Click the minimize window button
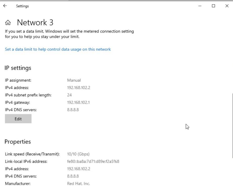233x186 pixels. pyautogui.click(x=200, y=6)
